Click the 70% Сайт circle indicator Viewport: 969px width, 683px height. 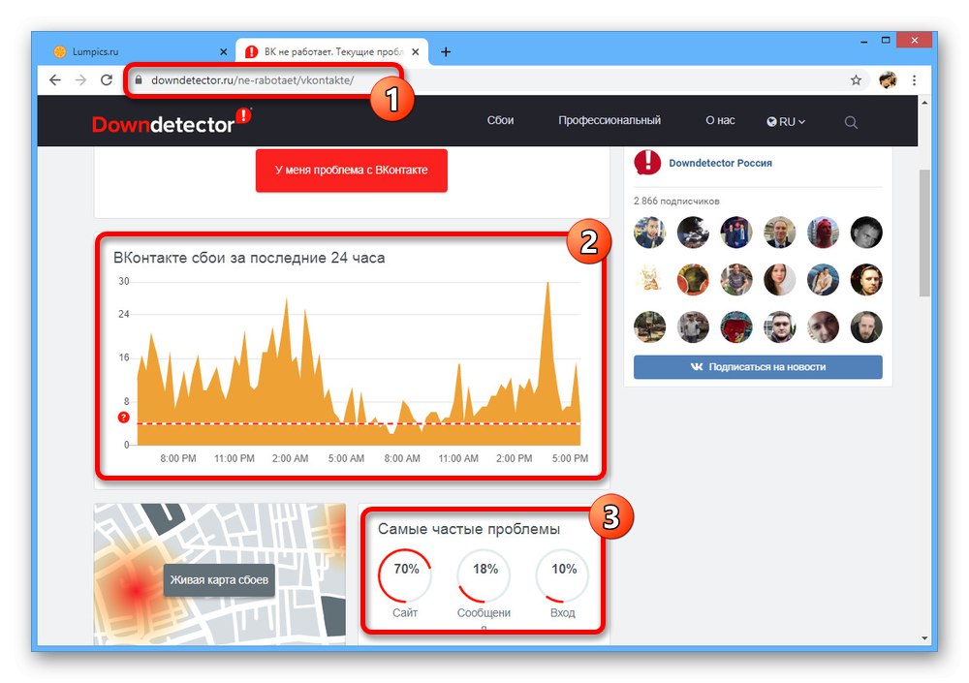[x=405, y=575]
